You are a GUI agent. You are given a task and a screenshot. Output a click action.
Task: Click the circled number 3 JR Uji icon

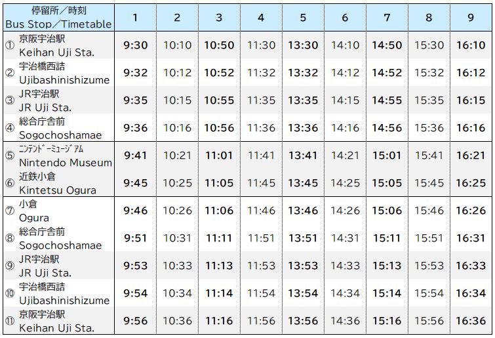click(x=10, y=100)
